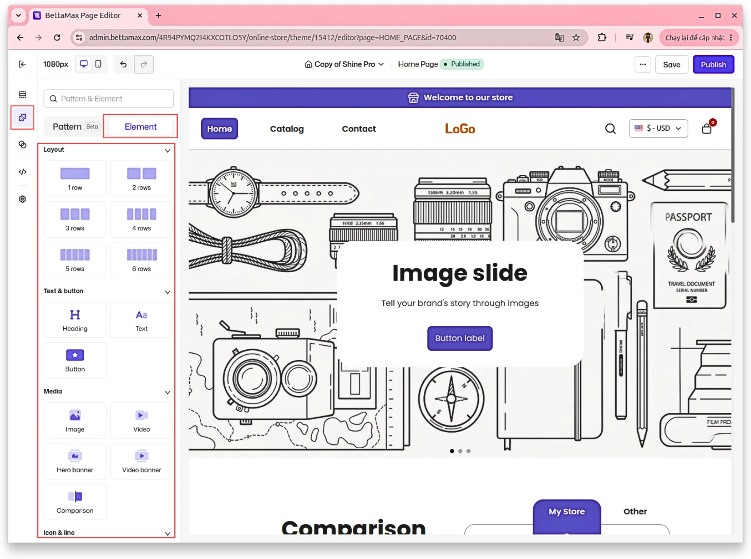The height and width of the screenshot is (559, 751).
Task: Focus the Pattern & Element search field
Action: [108, 99]
